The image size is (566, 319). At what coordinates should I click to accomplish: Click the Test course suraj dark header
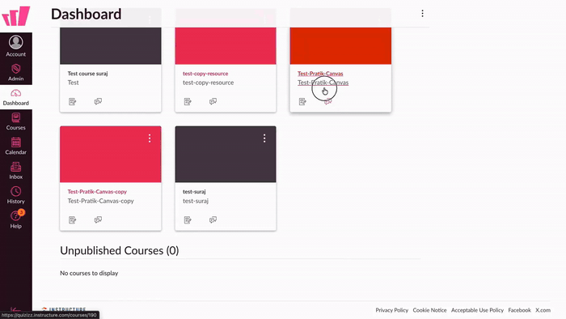click(111, 46)
